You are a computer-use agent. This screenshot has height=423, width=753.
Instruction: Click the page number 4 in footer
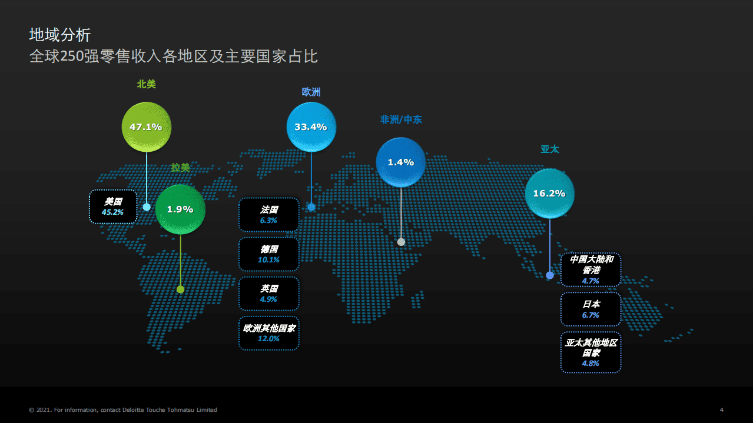pyautogui.click(x=721, y=409)
